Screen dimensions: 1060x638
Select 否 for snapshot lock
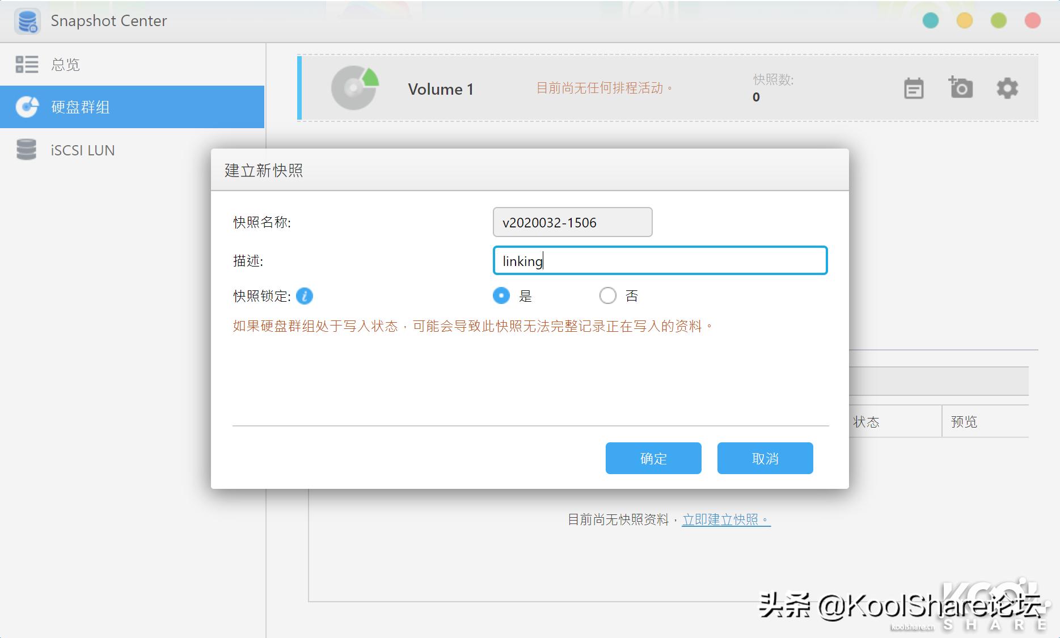(608, 295)
